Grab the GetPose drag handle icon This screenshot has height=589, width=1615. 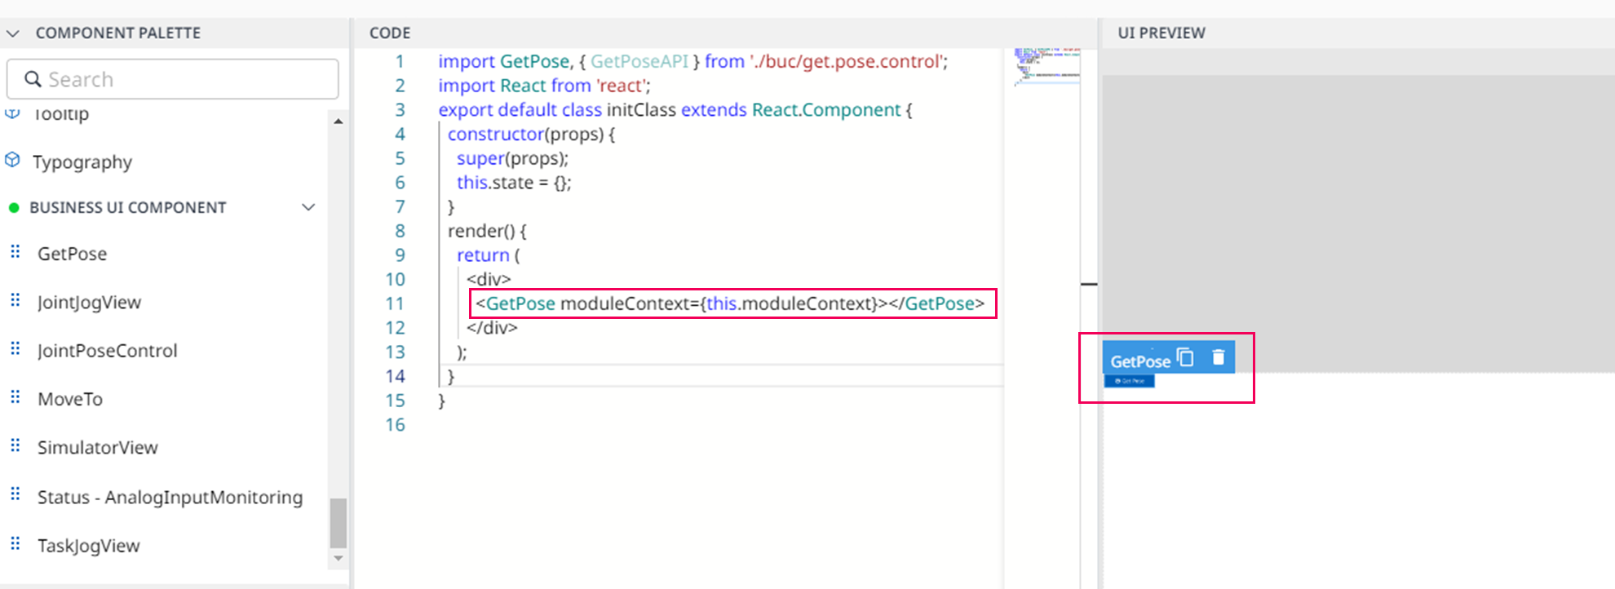point(15,252)
